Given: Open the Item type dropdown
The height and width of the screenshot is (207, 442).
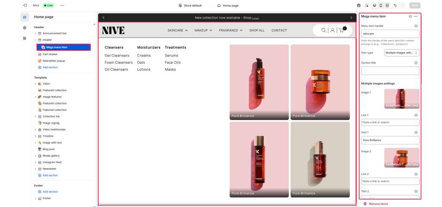Looking at the screenshot, I should tap(401, 53).
